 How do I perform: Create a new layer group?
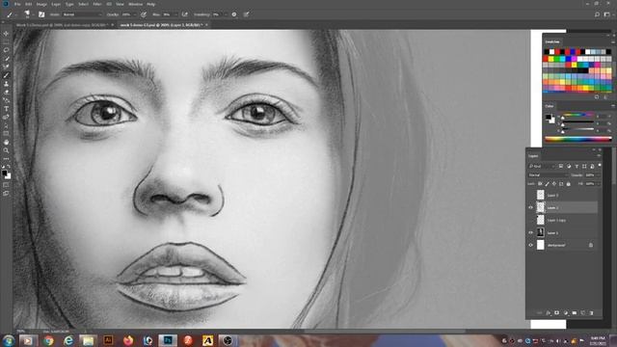(575, 312)
